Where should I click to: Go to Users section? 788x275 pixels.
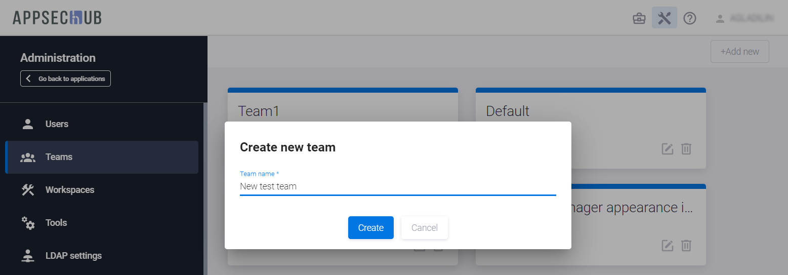pyautogui.click(x=57, y=124)
